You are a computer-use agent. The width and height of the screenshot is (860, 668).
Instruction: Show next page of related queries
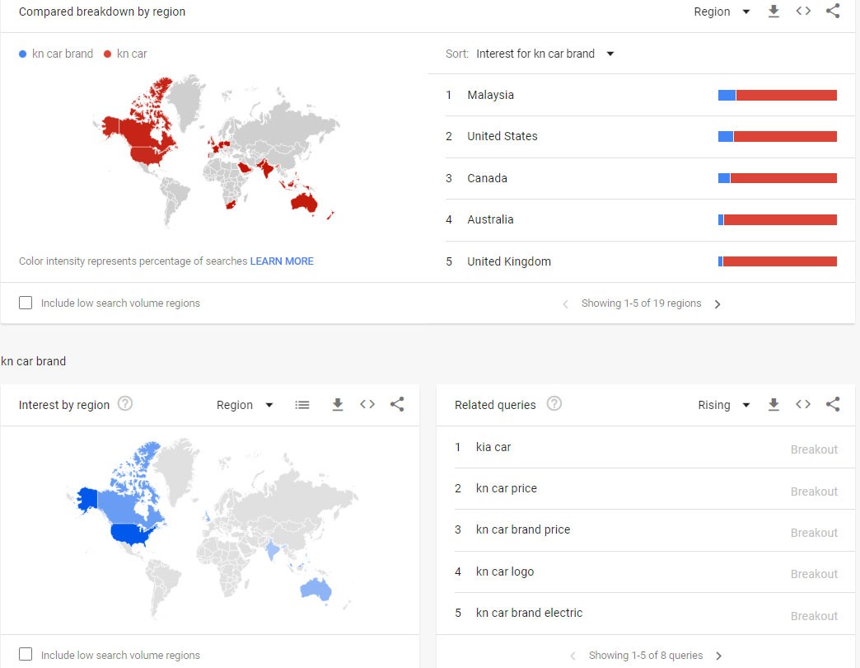tap(718, 656)
